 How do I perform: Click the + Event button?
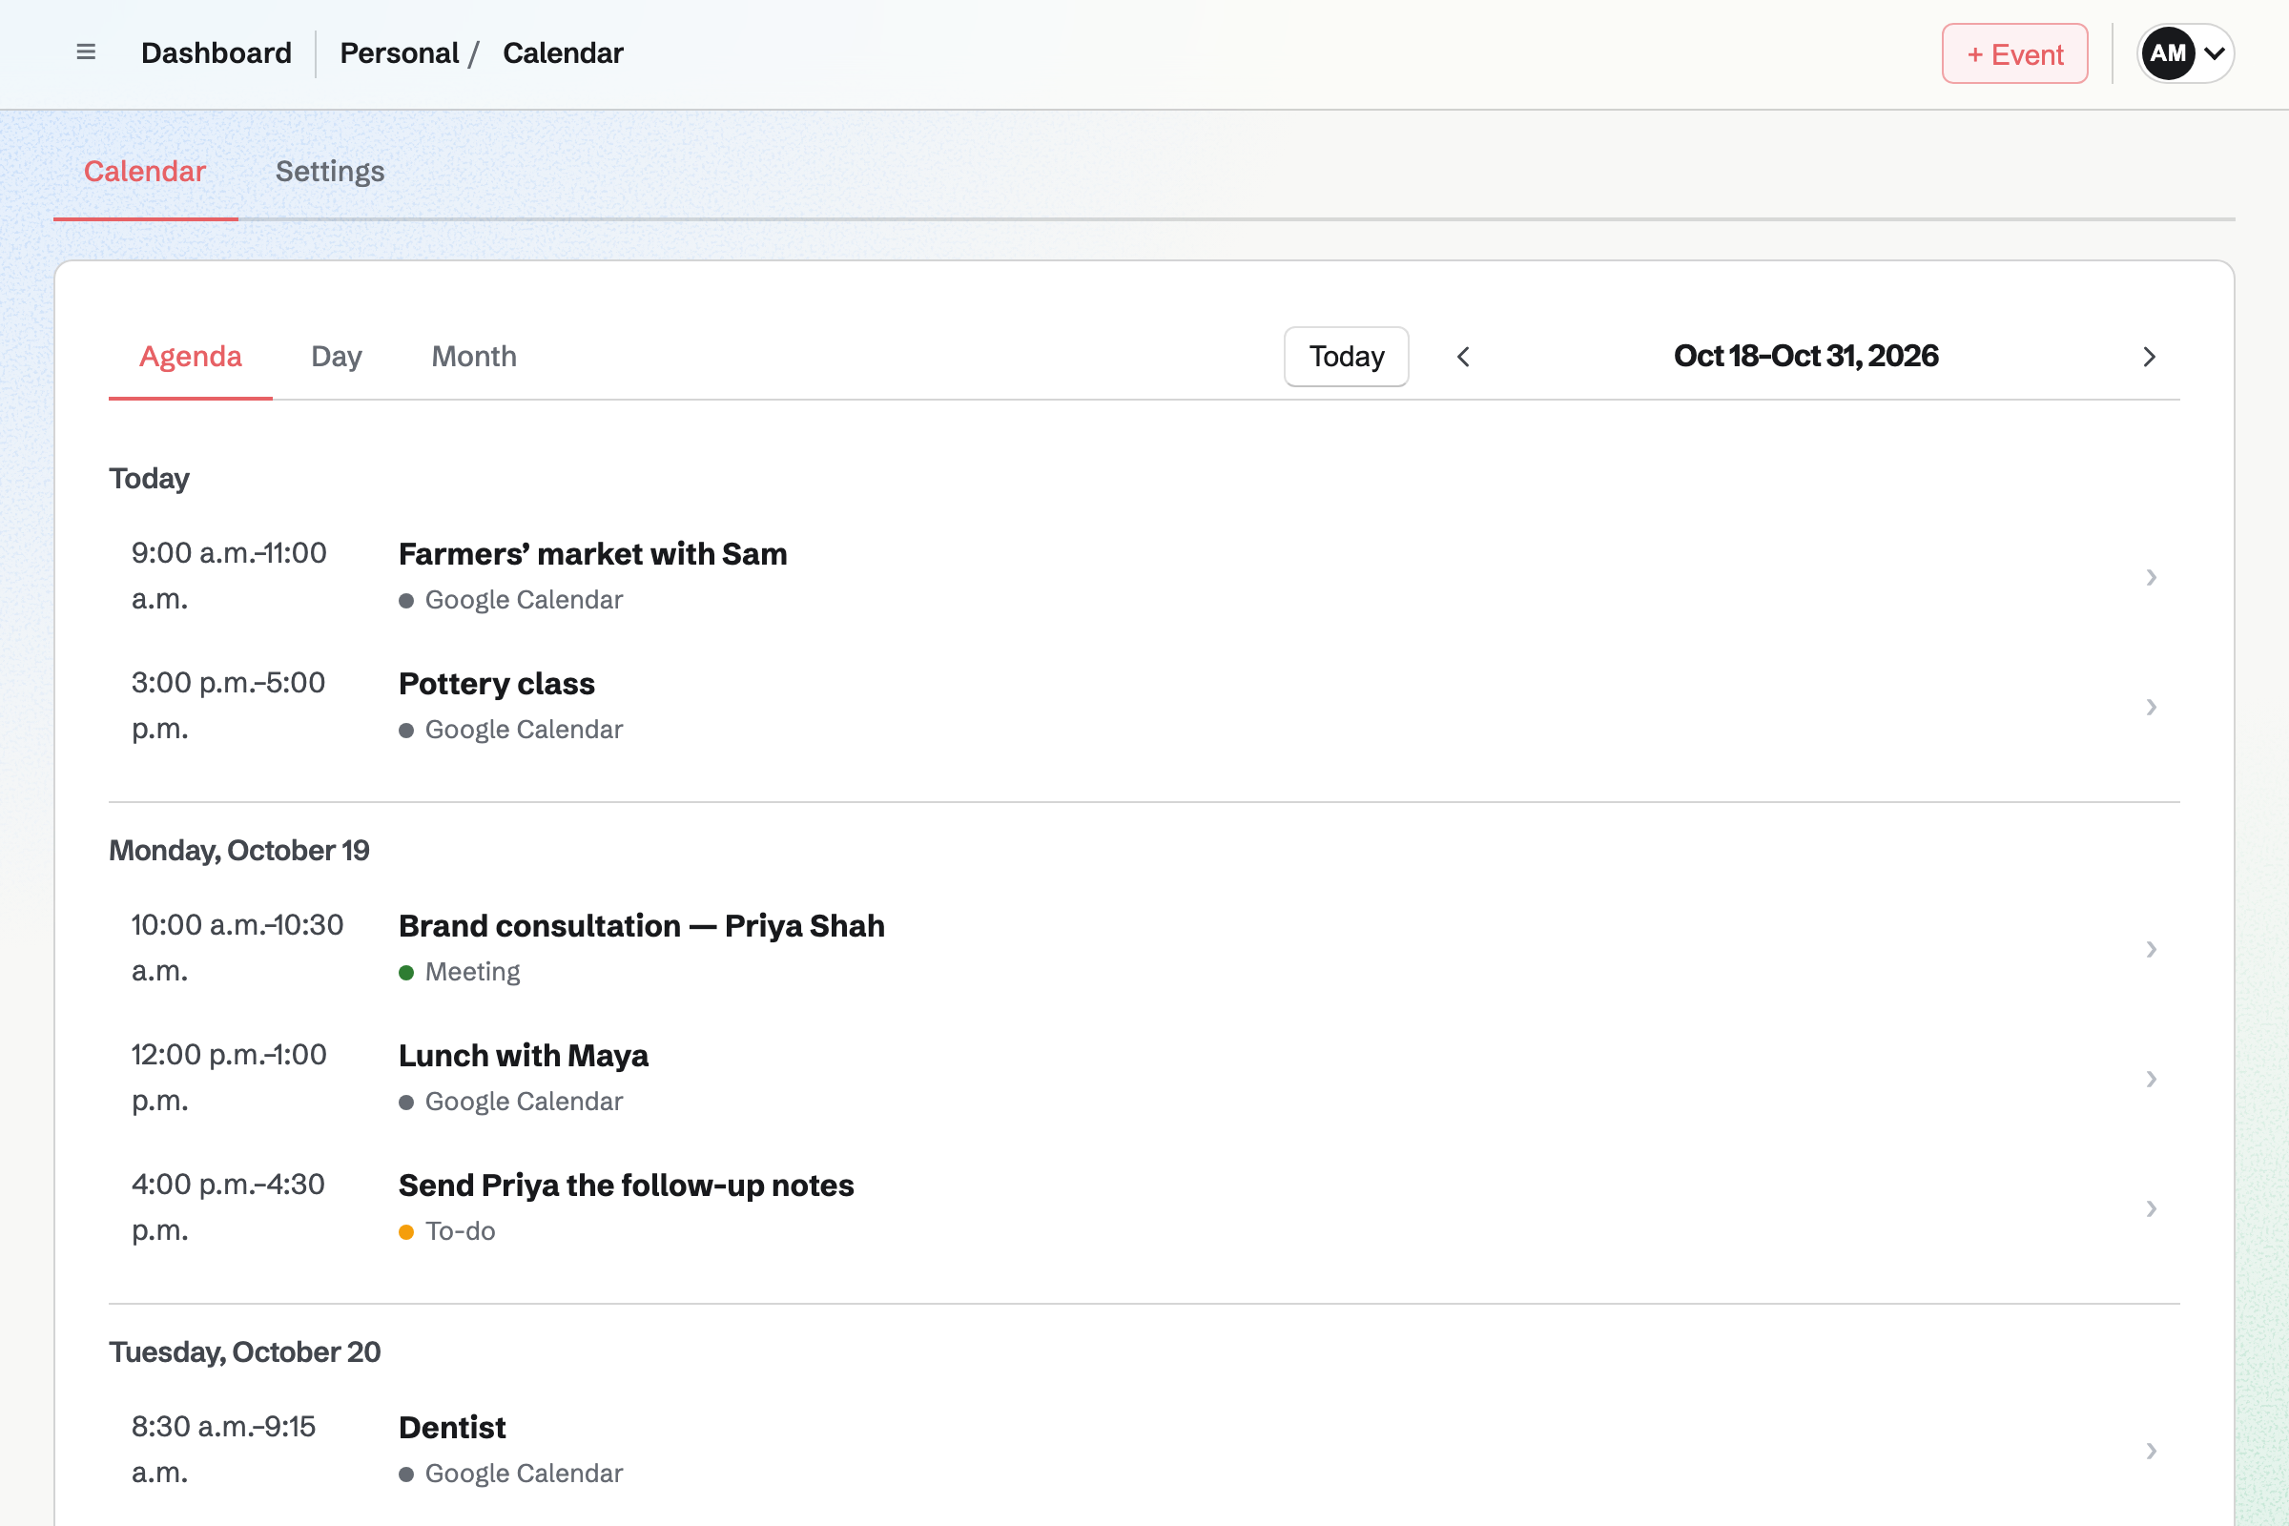click(x=2014, y=53)
